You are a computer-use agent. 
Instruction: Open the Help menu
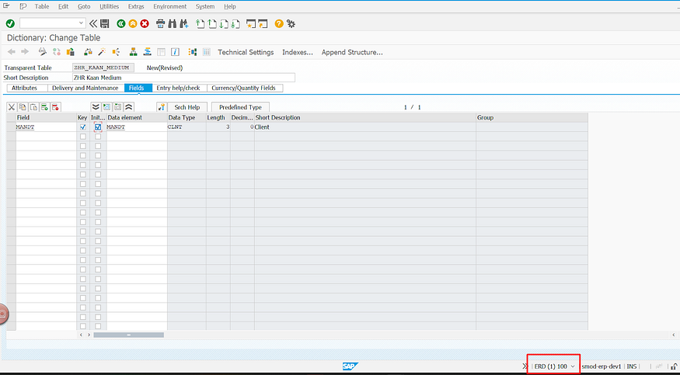tap(230, 6)
